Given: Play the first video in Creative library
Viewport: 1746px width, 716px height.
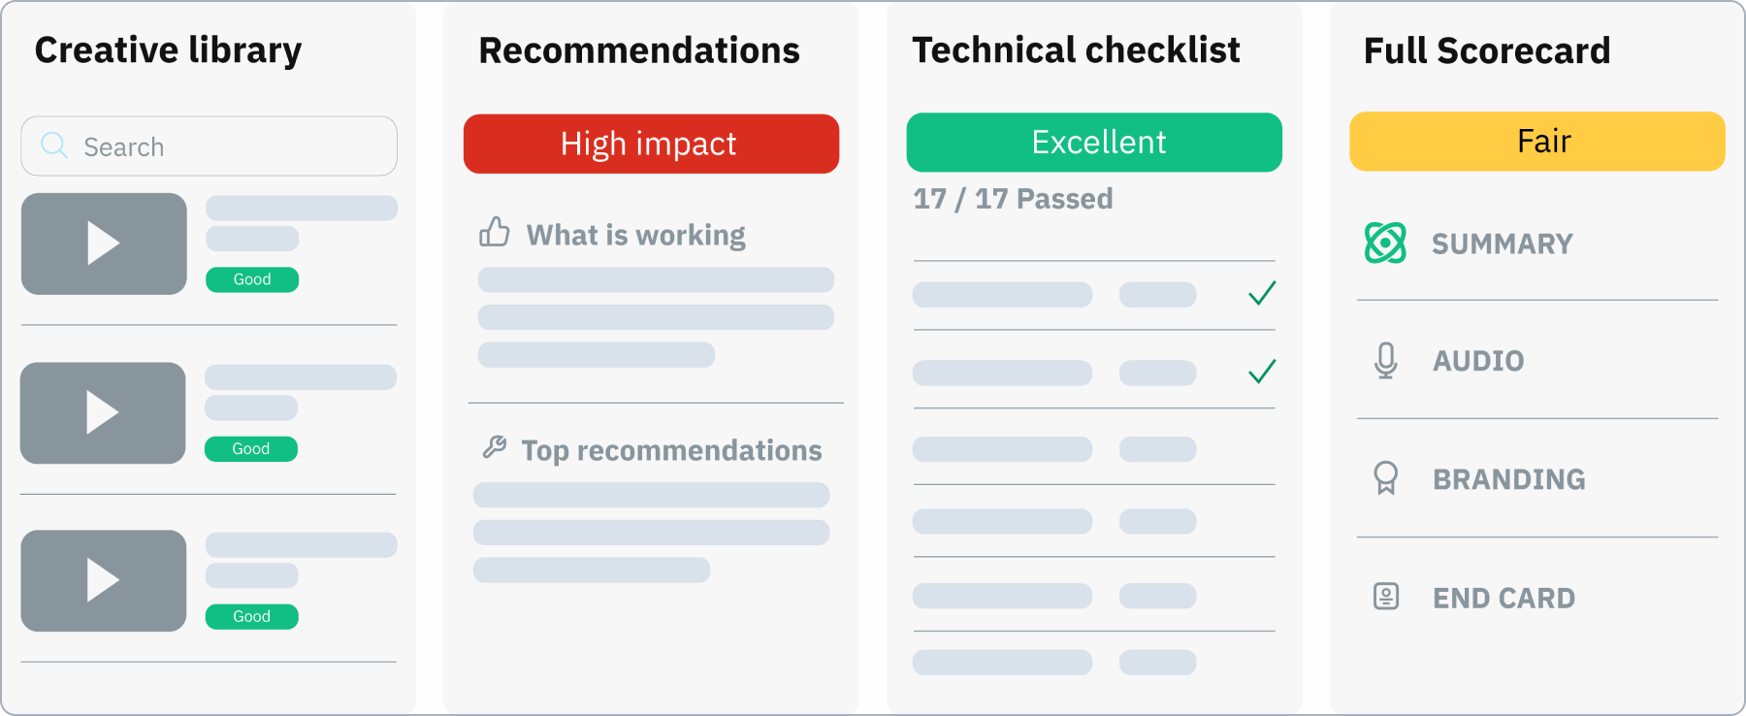Looking at the screenshot, I should tap(104, 244).
